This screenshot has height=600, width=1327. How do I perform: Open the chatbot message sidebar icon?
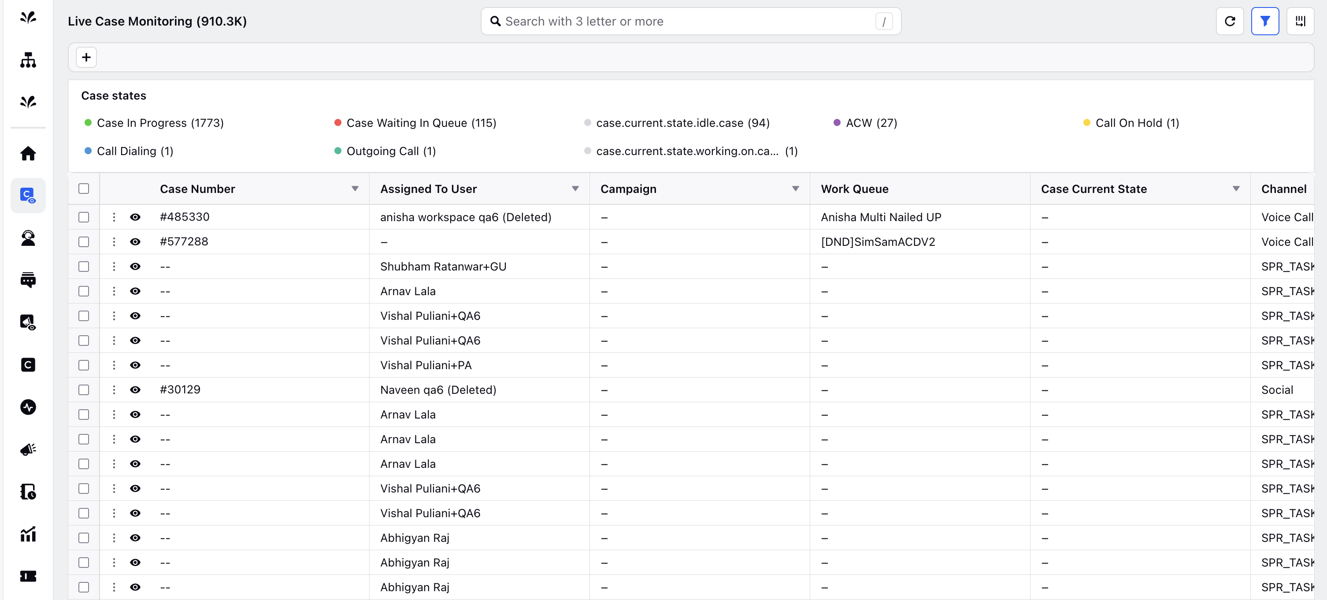[x=28, y=280]
